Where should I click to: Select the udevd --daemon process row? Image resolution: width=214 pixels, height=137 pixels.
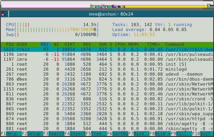pos(107,74)
